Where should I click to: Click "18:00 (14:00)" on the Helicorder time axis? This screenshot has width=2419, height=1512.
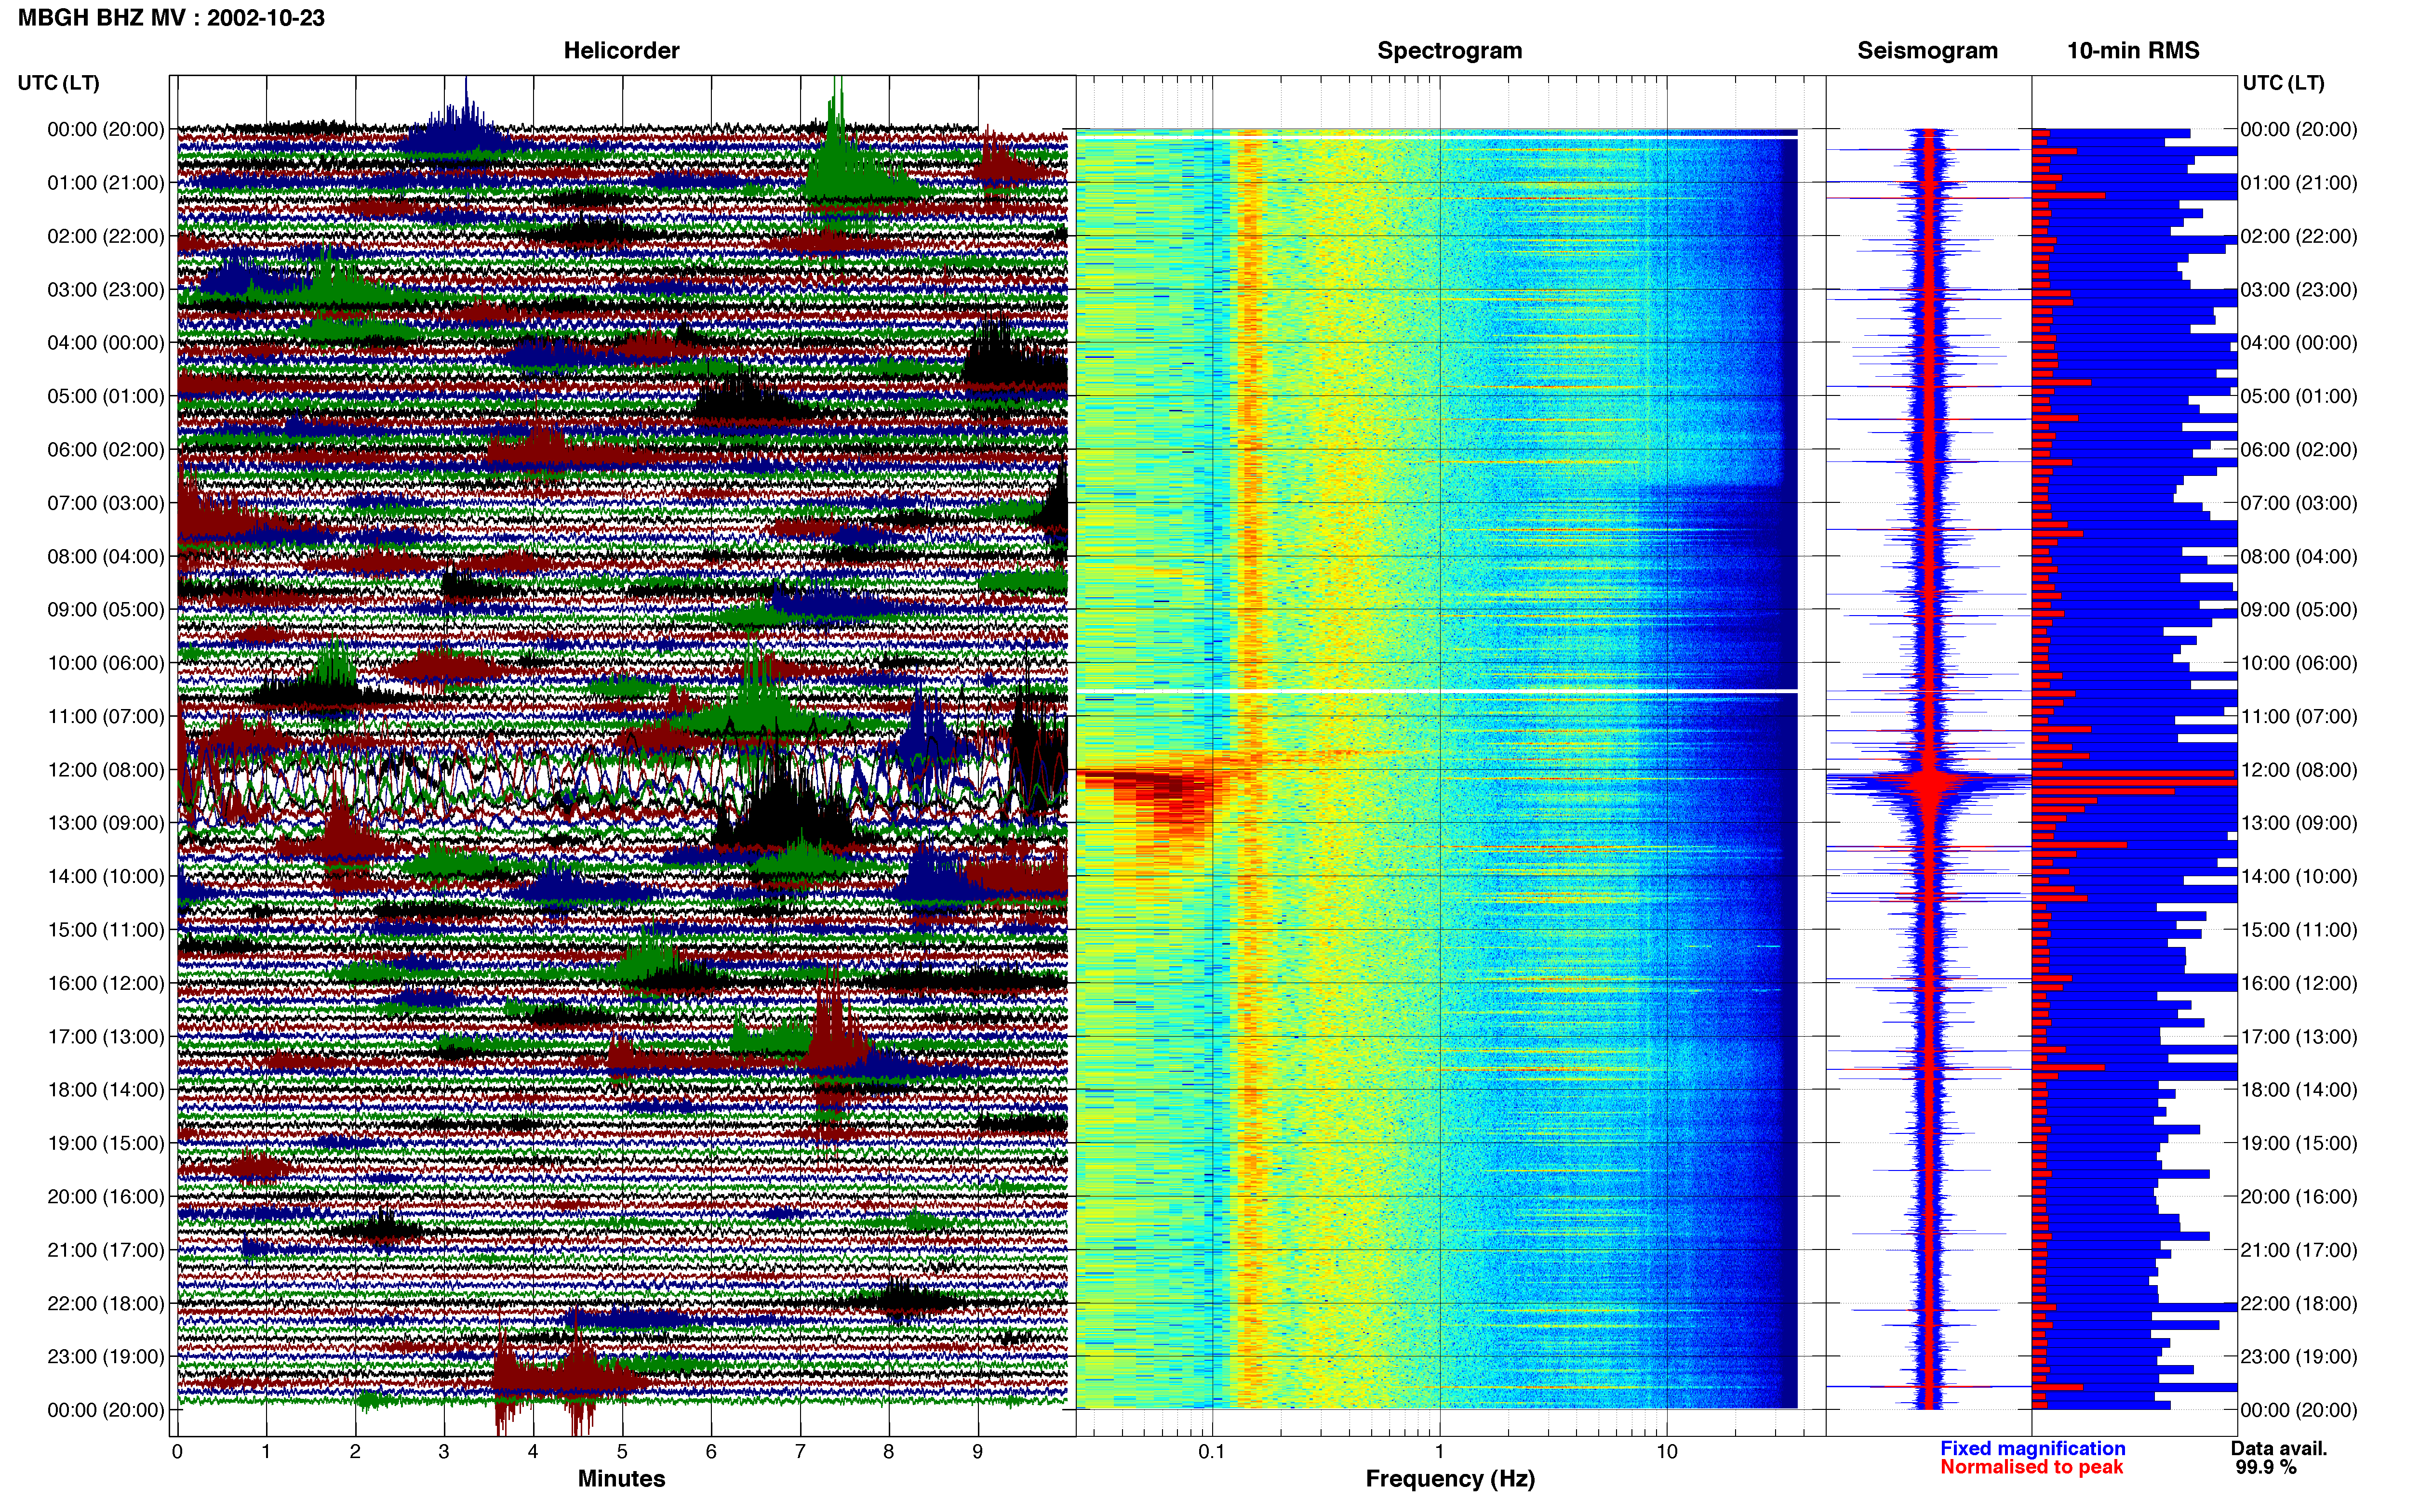(106, 1090)
